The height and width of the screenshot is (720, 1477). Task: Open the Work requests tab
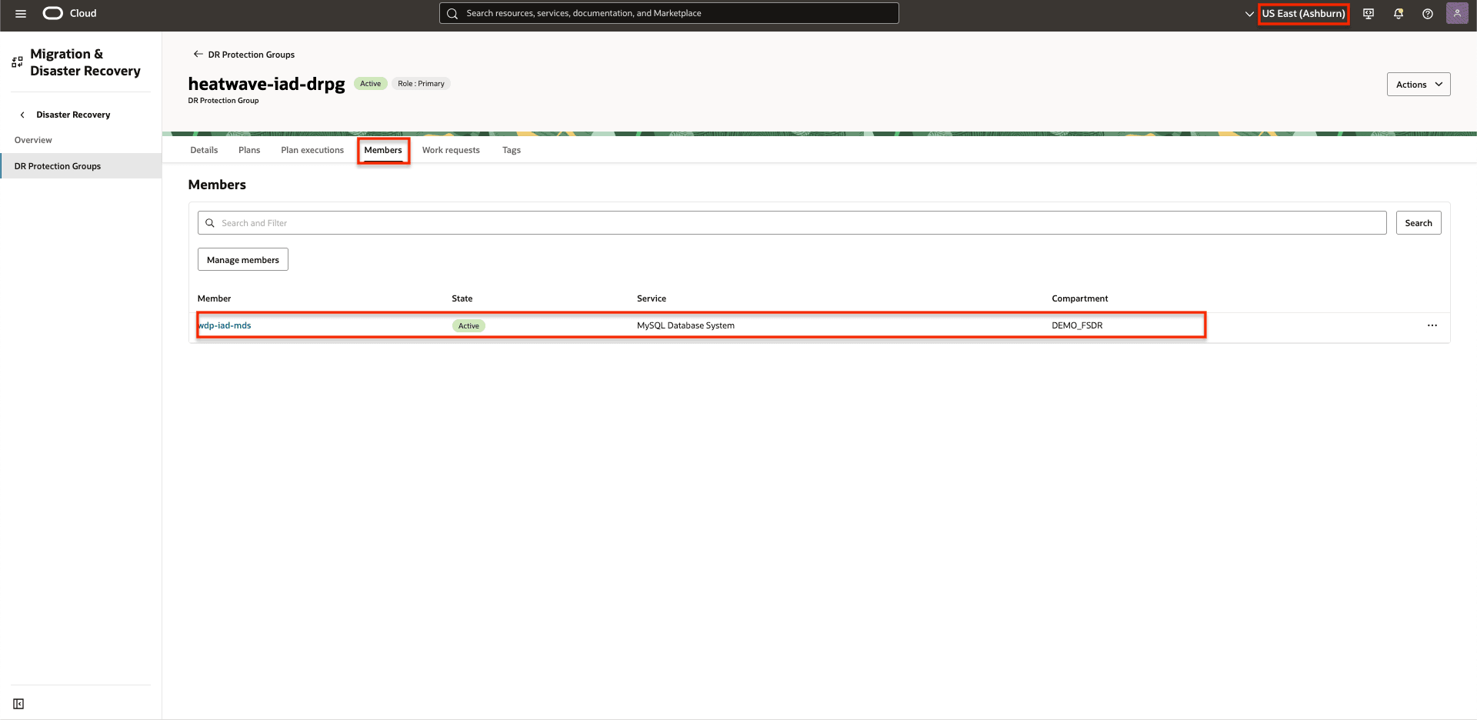coord(451,150)
